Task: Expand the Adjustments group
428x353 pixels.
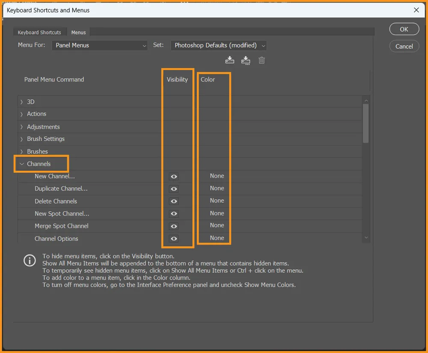Action: (x=22, y=127)
